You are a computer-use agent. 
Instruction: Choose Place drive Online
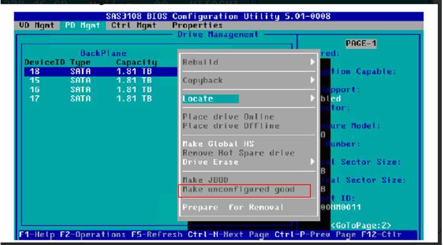pyautogui.click(x=228, y=116)
